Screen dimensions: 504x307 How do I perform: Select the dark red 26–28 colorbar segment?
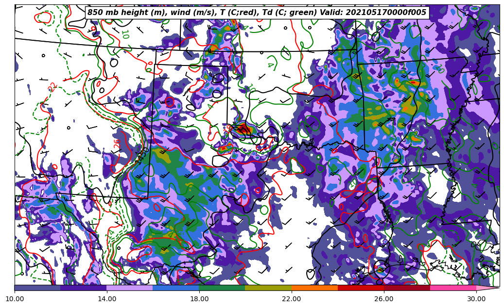pos(407,288)
